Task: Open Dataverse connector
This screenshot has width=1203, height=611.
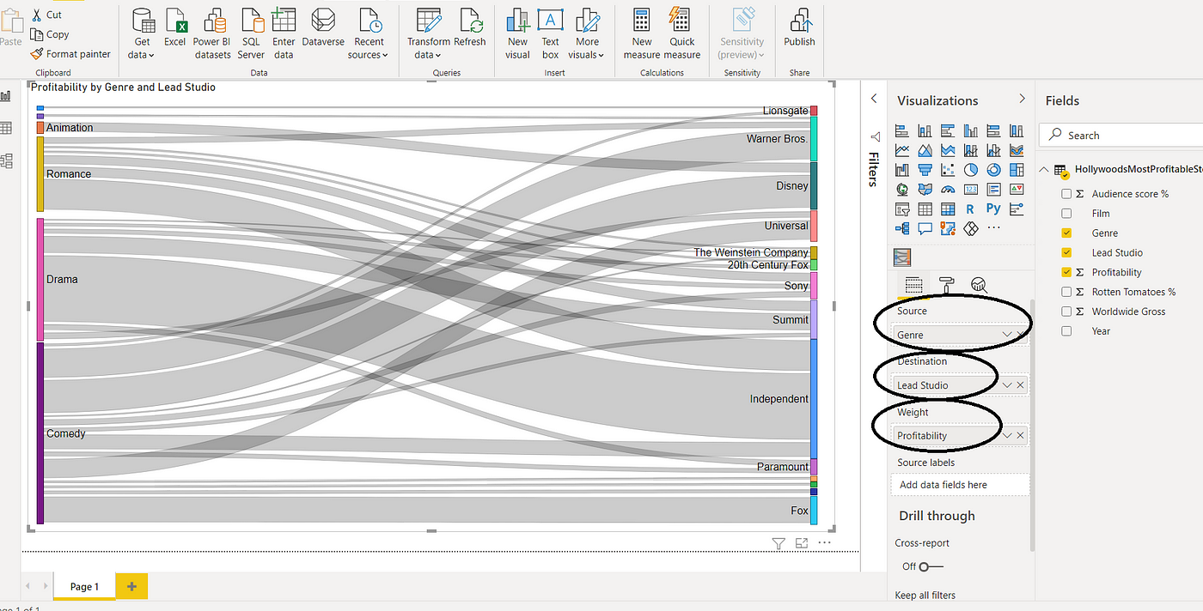Action: click(323, 27)
